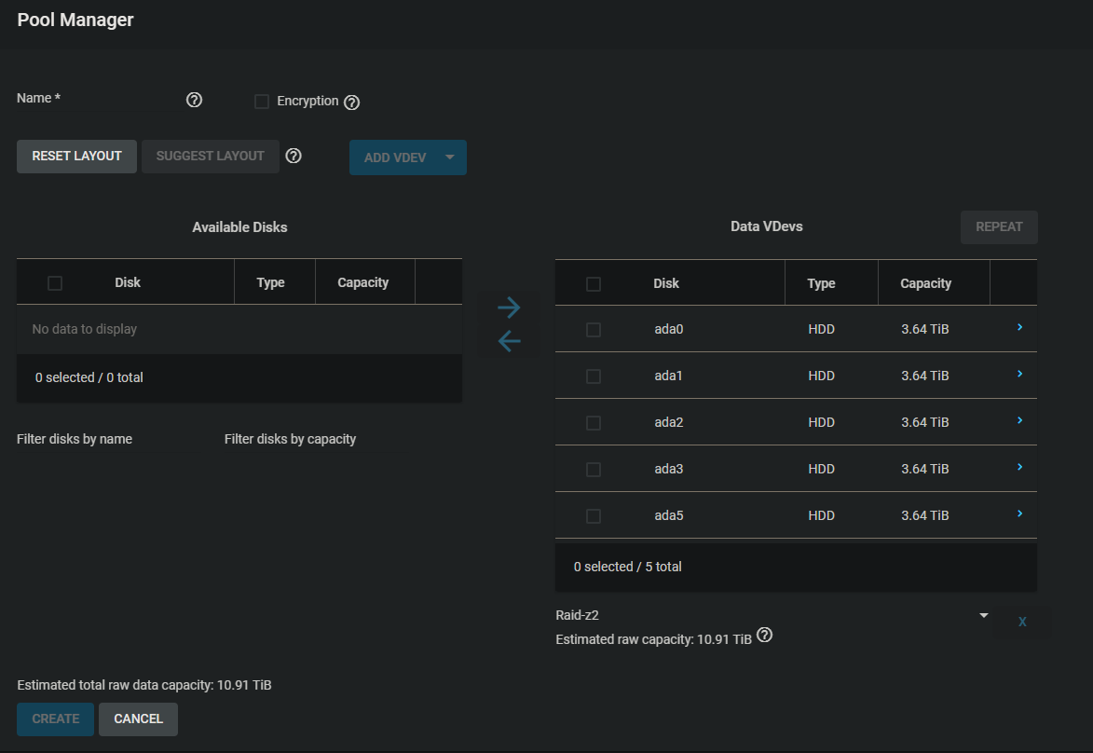Open the Suggest Layout help icon

[x=294, y=156]
